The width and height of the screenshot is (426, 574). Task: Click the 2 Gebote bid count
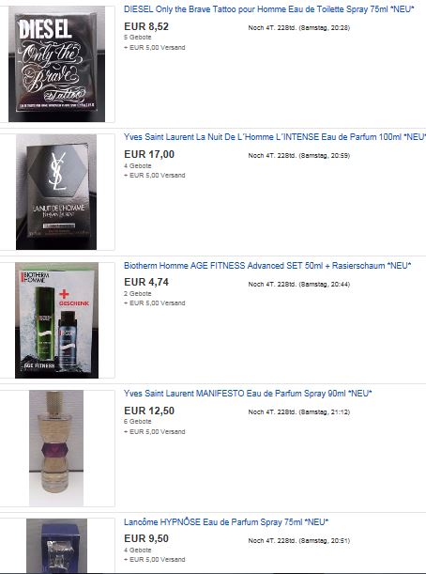(138, 294)
